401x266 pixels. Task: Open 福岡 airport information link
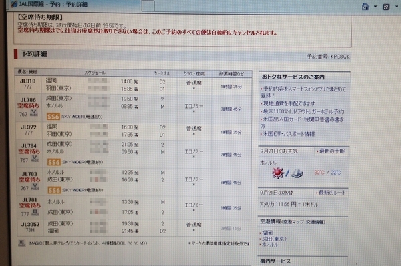pos(267,233)
